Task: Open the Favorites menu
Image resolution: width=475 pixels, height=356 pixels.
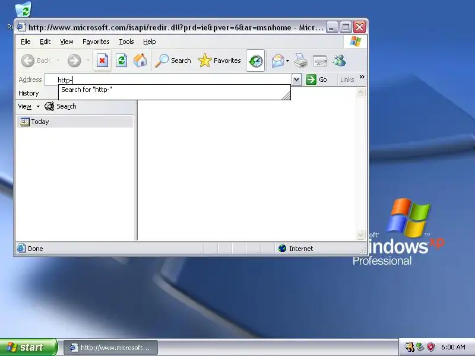Action: pyautogui.click(x=96, y=42)
